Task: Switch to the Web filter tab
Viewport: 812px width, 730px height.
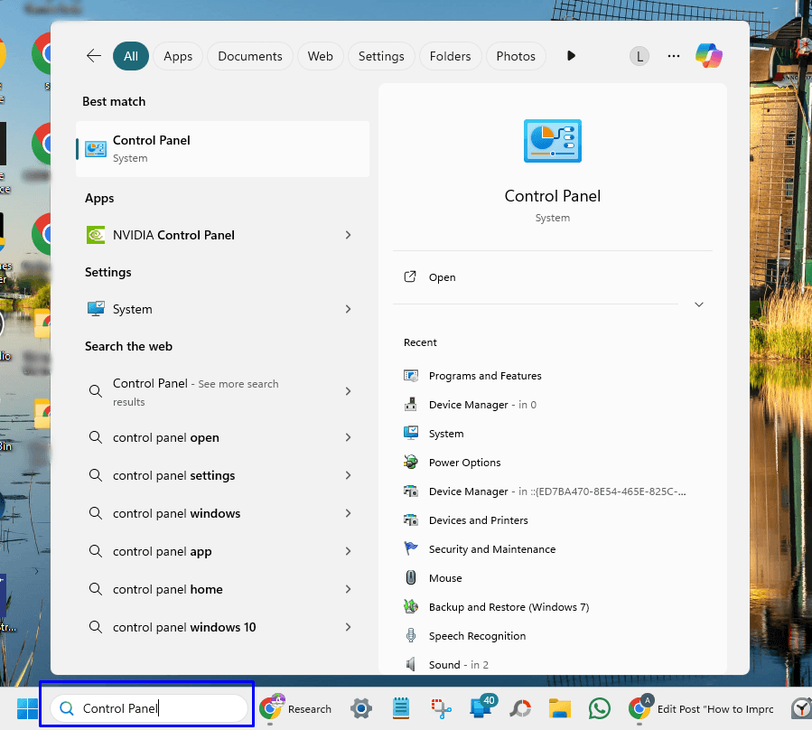Action: tap(320, 56)
